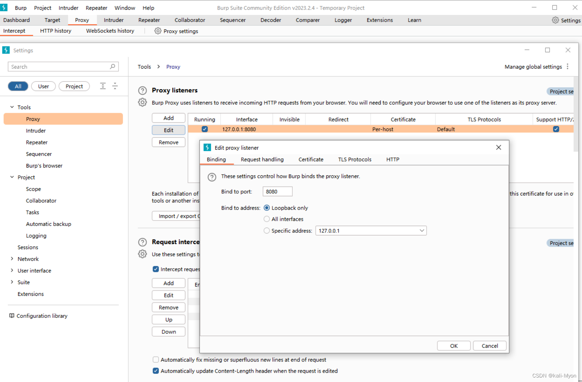This screenshot has height=382, width=582.
Task: Open the Manage global settings kebab menu
Action: [567, 66]
